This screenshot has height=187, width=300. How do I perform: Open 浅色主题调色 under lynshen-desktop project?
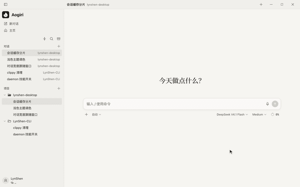click(32, 108)
